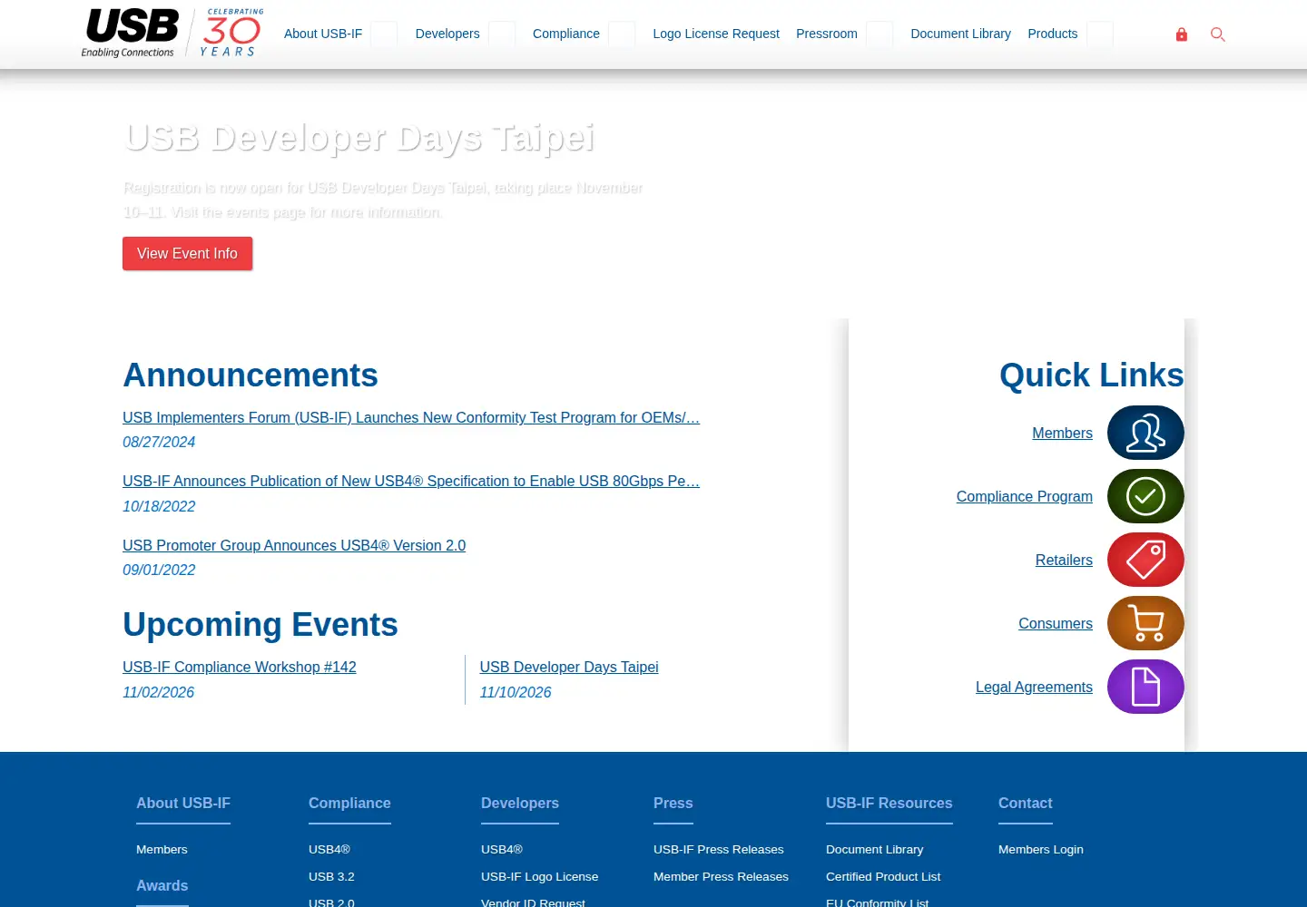The width and height of the screenshot is (1307, 907).
Task: Click the 08/27/2024 announcement date
Action: (159, 443)
